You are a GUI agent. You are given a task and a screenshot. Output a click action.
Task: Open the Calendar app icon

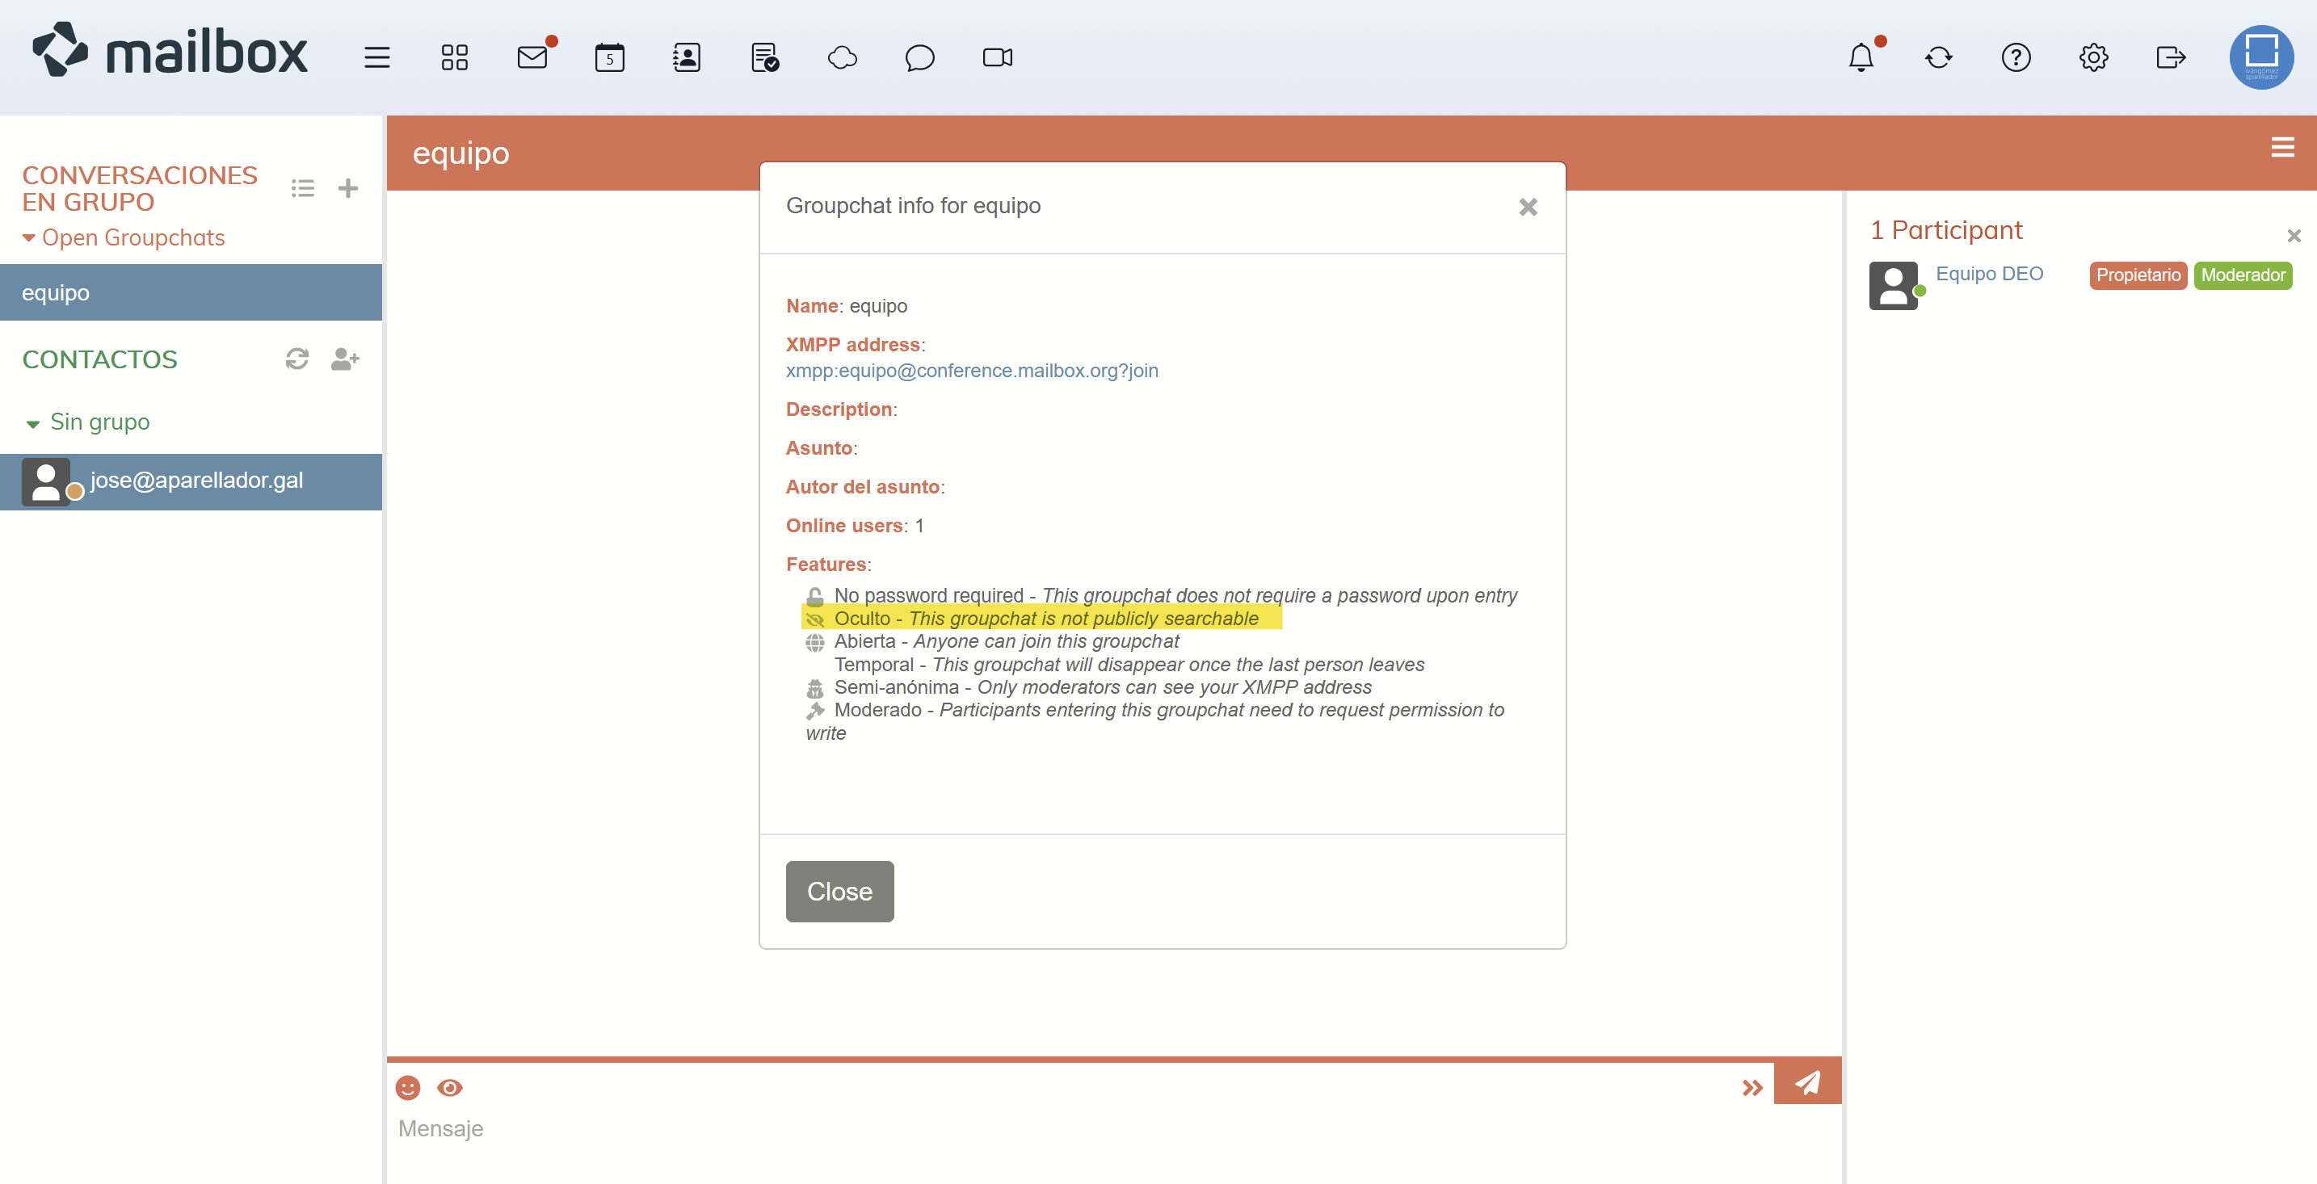(x=609, y=57)
